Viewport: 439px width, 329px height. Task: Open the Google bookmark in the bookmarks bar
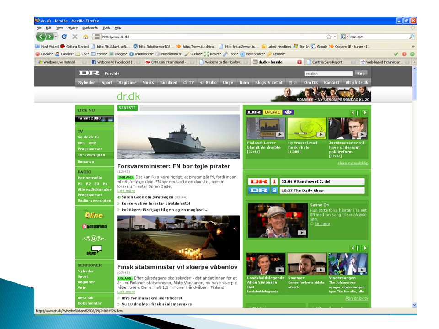click(x=319, y=47)
